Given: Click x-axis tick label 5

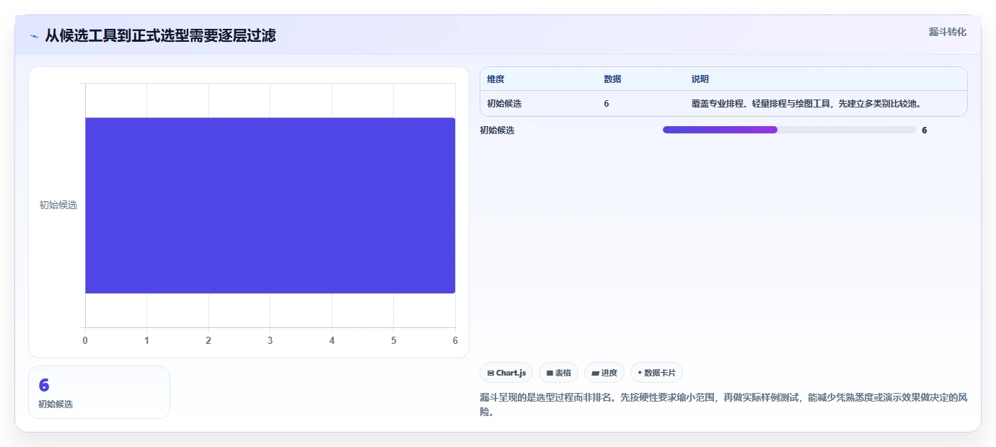Looking at the screenshot, I should coord(393,340).
